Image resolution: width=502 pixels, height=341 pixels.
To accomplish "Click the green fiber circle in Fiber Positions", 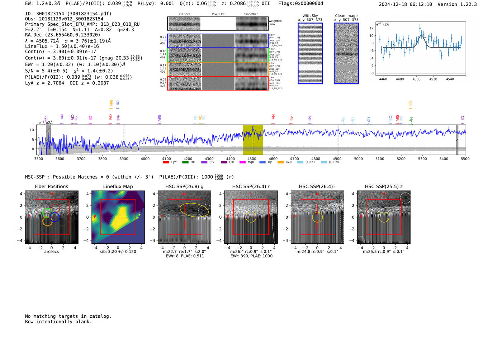I will coord(47,213).
